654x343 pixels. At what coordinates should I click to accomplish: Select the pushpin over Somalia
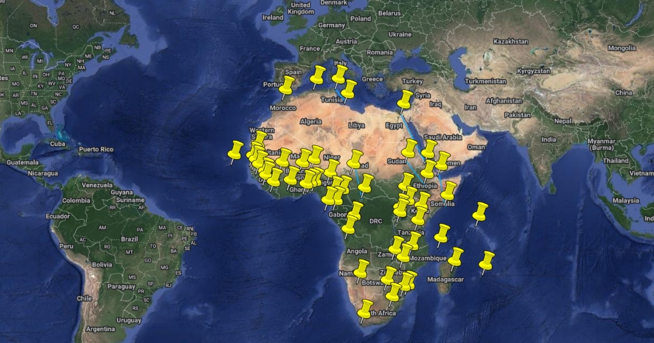pos(449,191)
